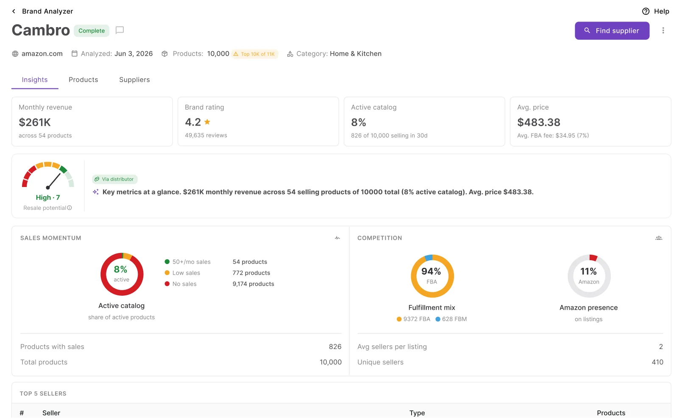This screenshot has width=685, height=418.
Task: Click the Top 10K of 11K badge
Action: click(x=254, y=54)
